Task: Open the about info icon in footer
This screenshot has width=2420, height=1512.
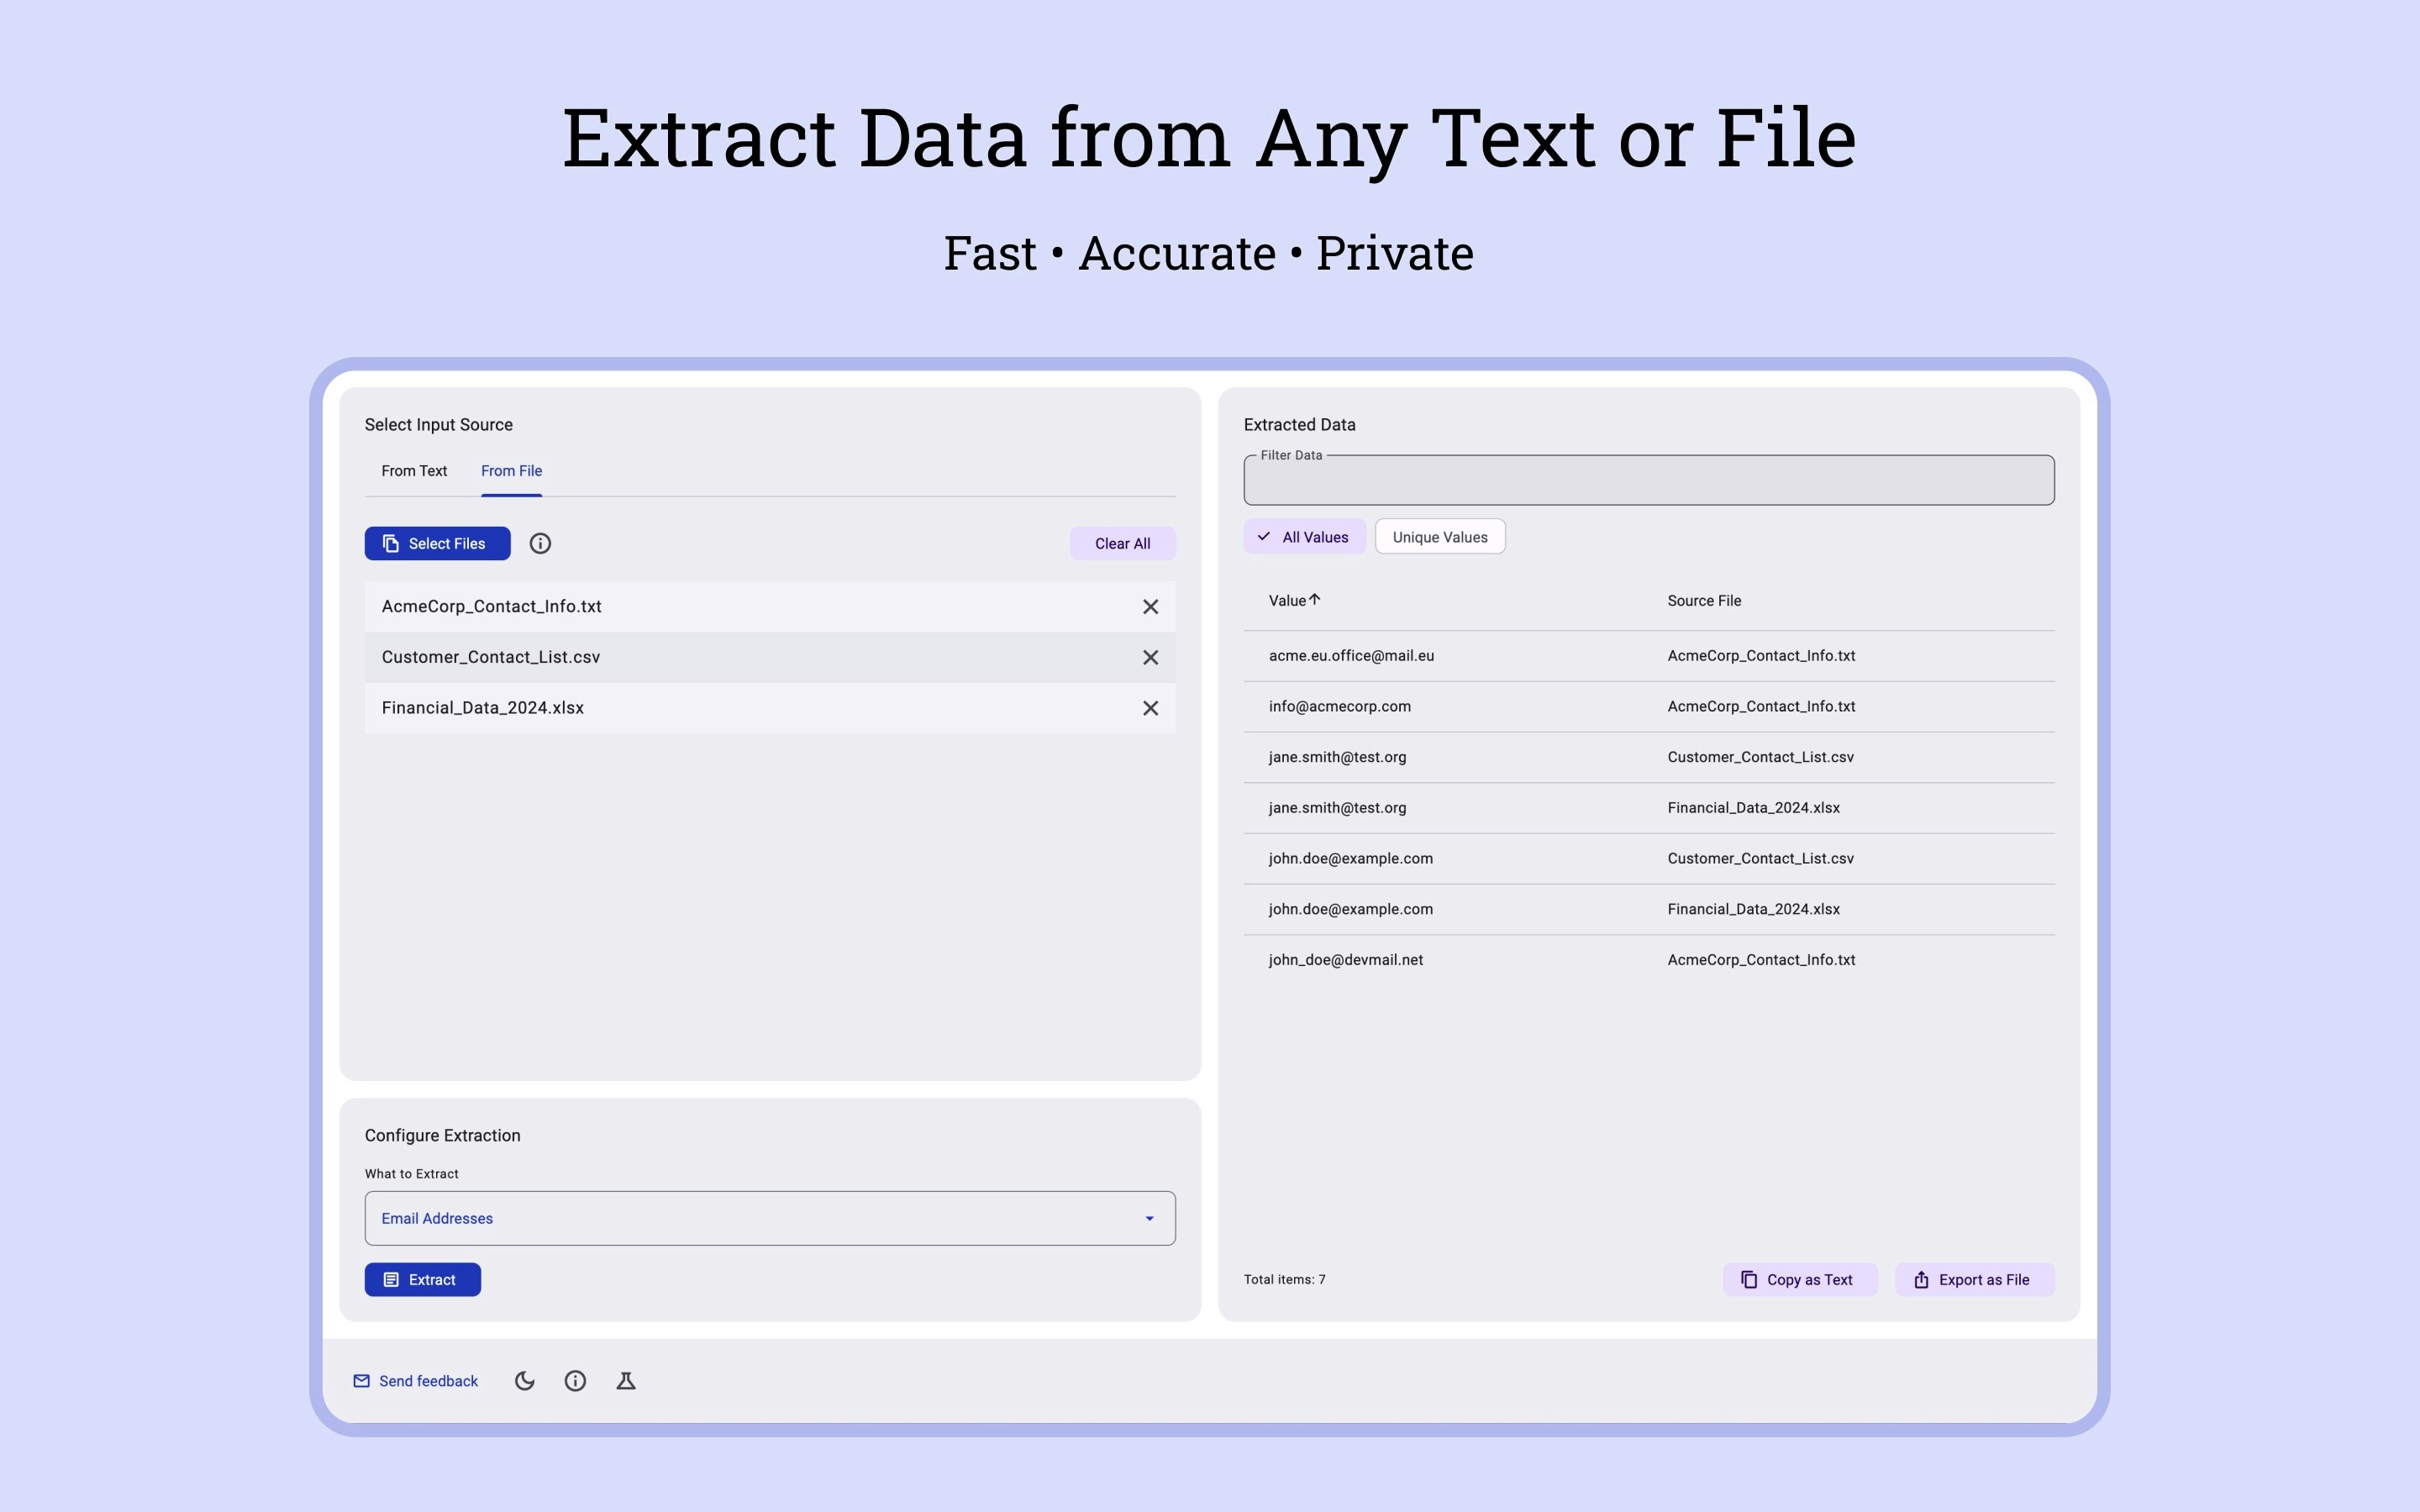Action: tap(575, 1381)
